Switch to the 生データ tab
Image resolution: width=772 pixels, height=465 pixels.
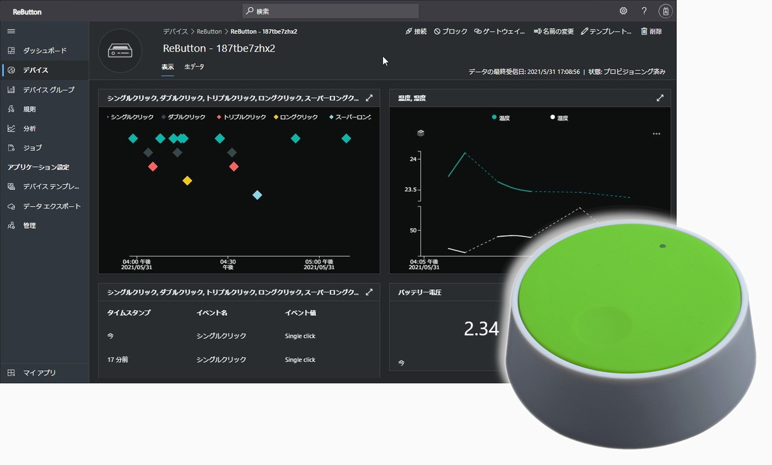(x=194, y=66)
